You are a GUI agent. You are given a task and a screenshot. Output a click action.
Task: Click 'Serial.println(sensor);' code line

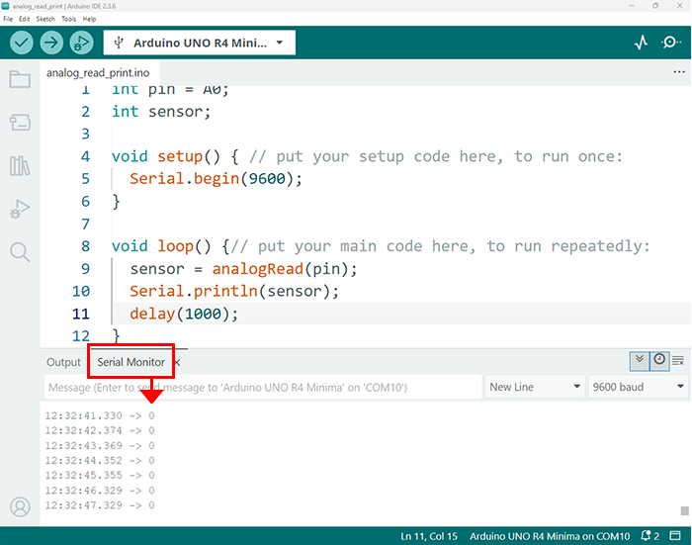tap(234, 292)
